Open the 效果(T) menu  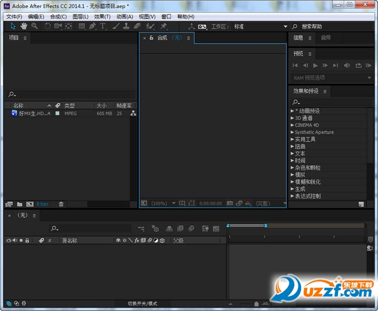pos(102,17)
